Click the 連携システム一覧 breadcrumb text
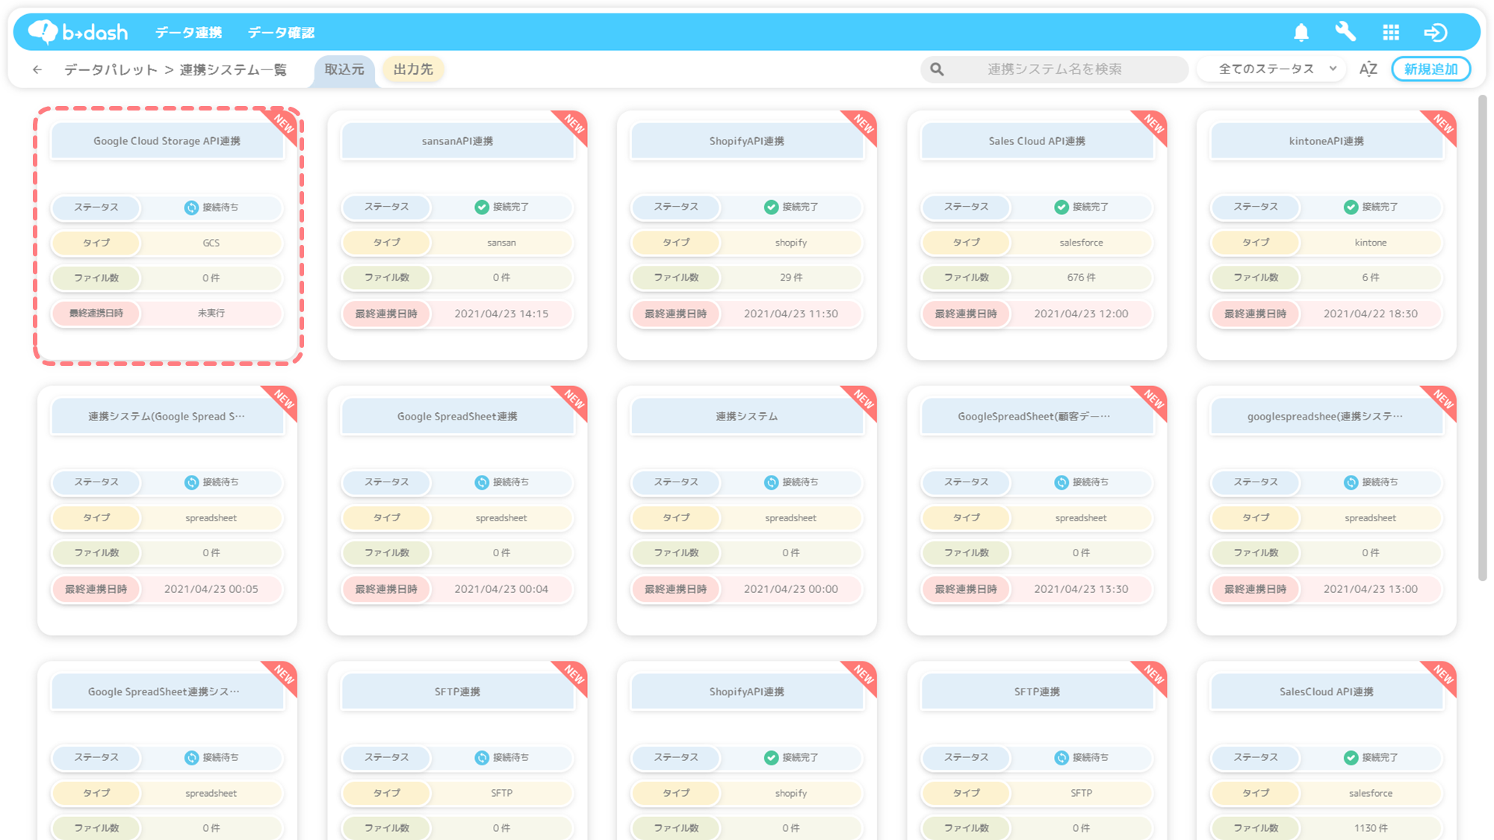This screenshot has width=1494, height=840. (x=233, y=69)
